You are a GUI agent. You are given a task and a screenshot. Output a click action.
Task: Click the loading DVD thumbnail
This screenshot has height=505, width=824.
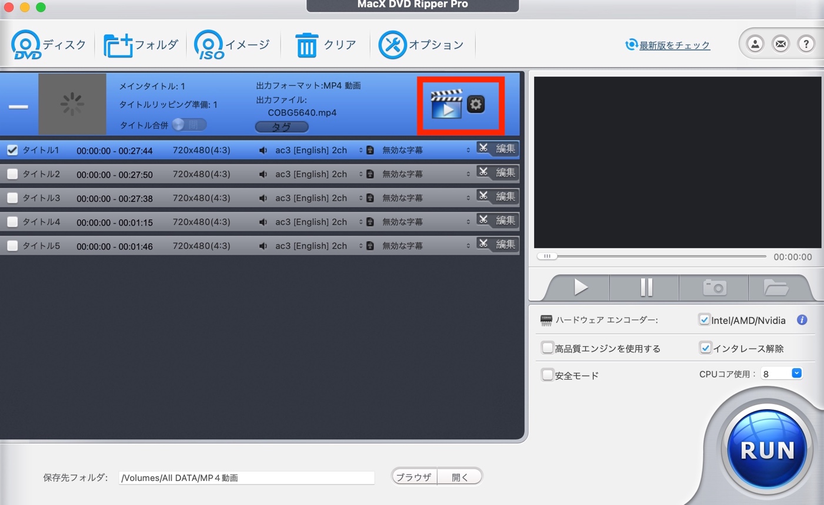(x=72, y=104)
